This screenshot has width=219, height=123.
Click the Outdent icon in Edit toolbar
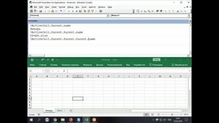161,11
